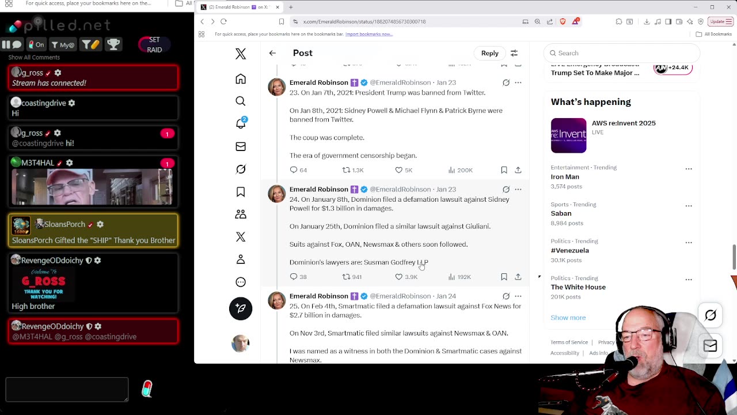
Task: Open more options on Smartmatic post
Action: tap(518, 296)
